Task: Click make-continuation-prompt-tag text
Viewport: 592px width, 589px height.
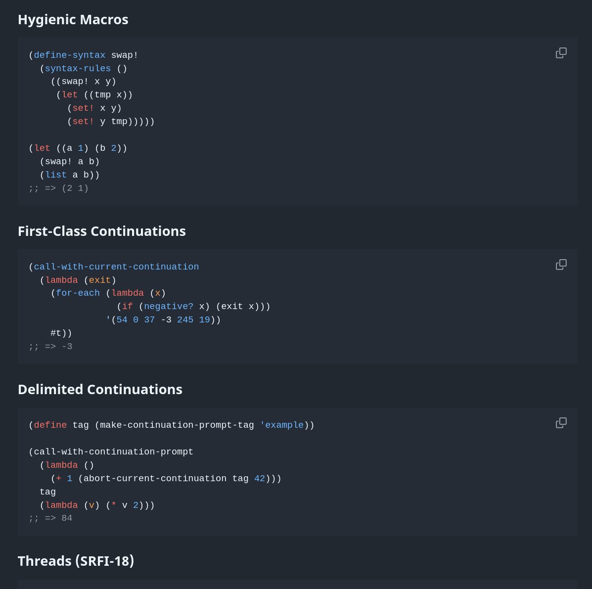Action: [177, 425]
